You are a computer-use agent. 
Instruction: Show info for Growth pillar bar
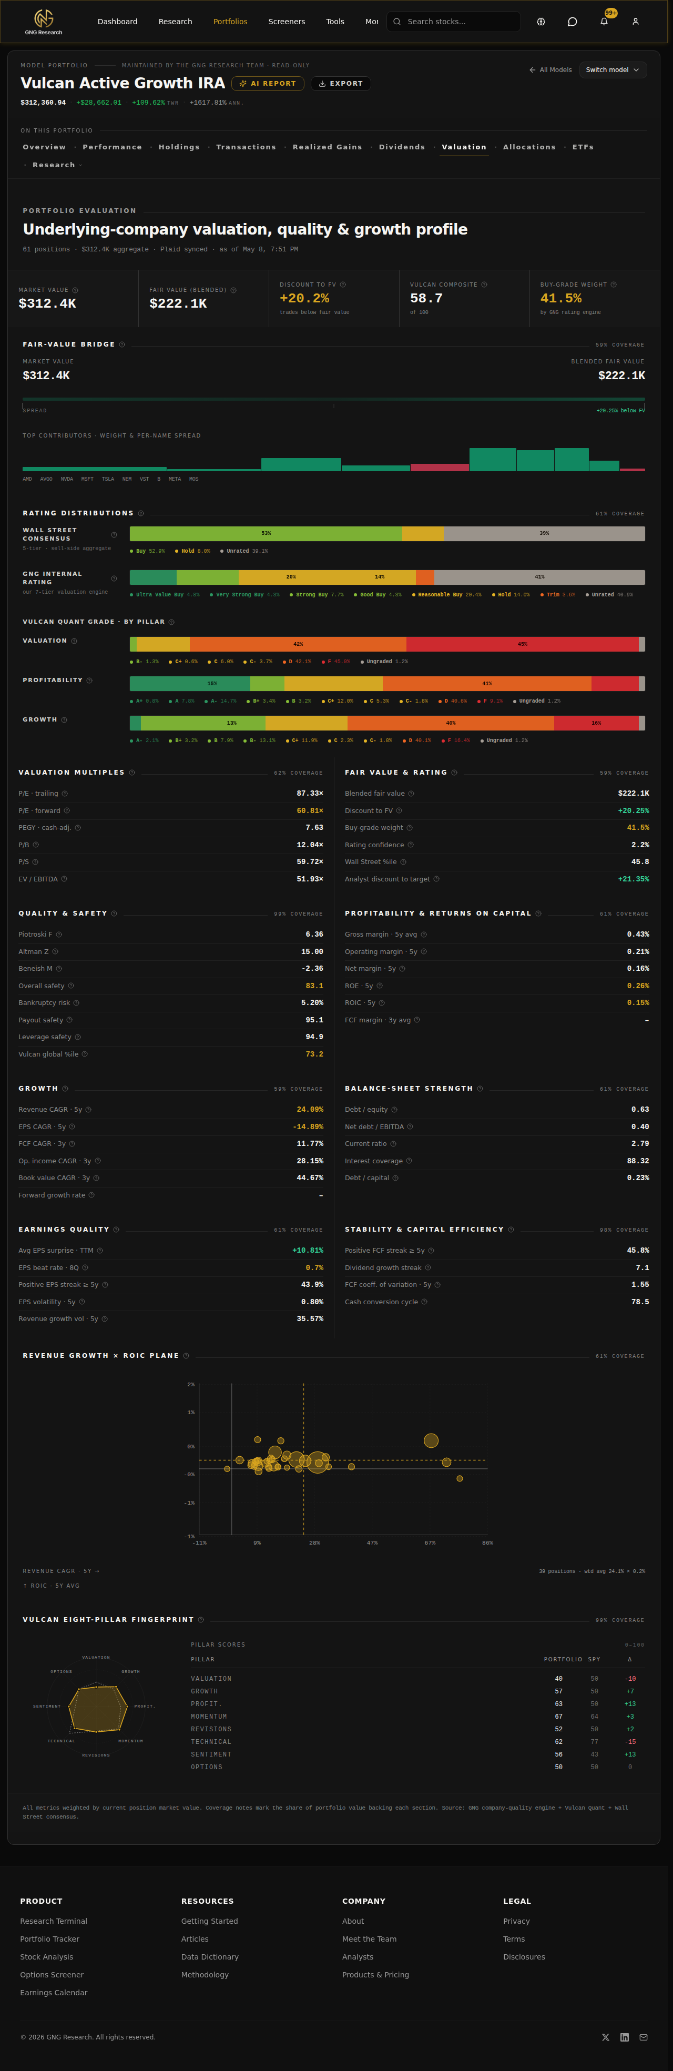pos(64,719)
